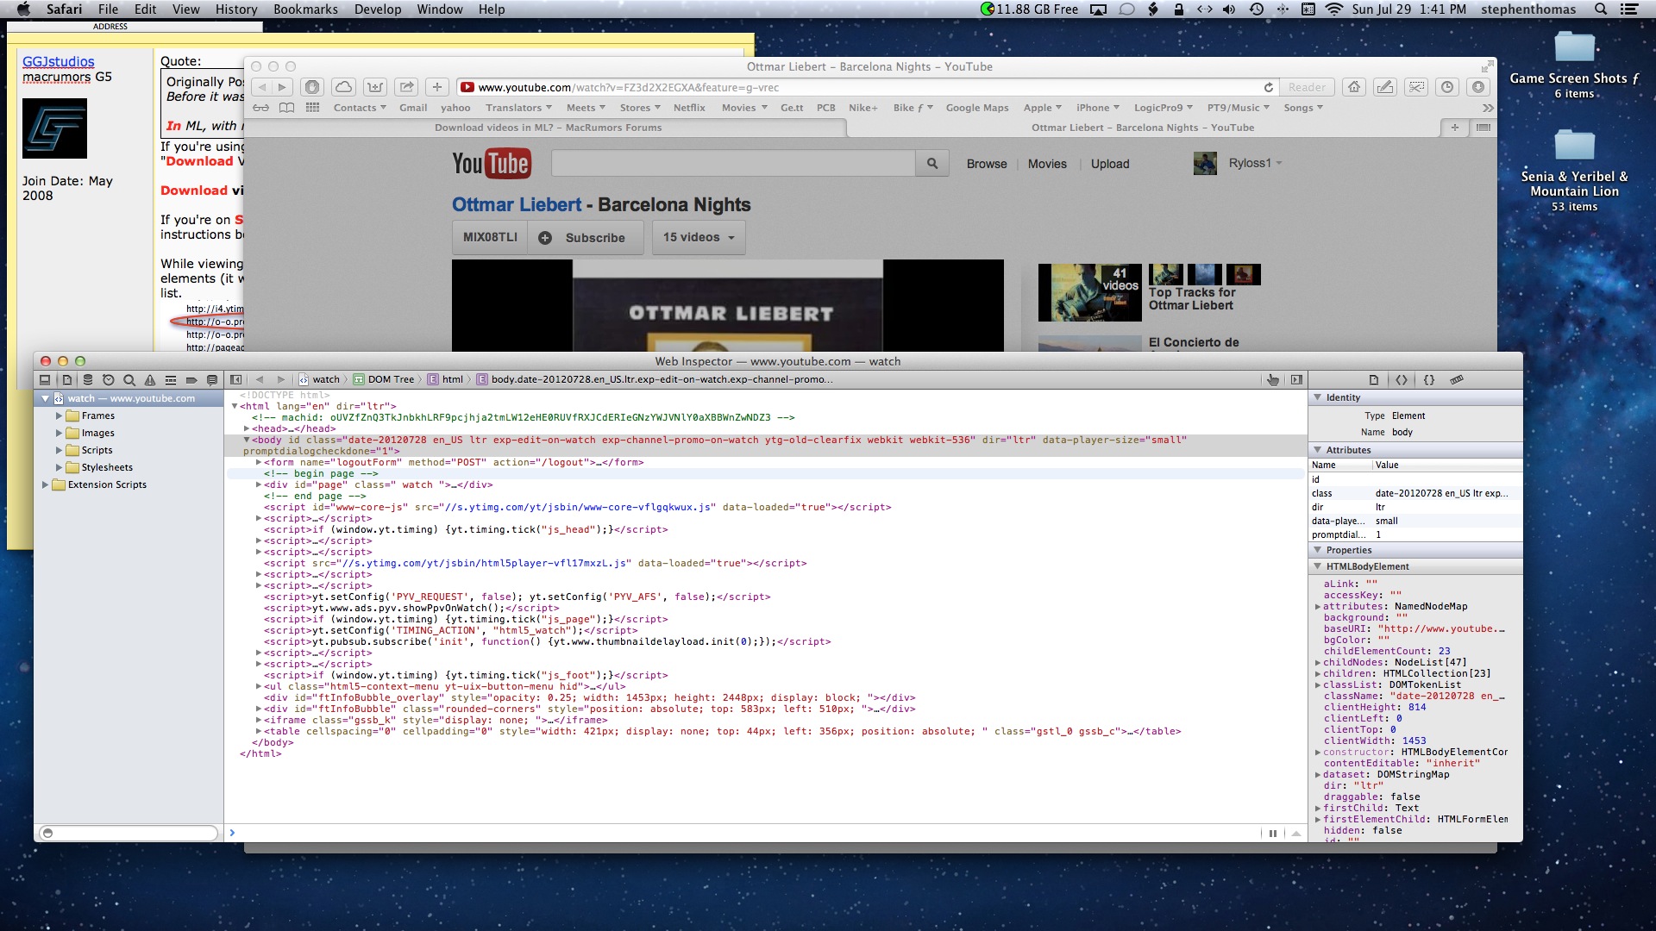Screen dimensions: 1656x931
Task: Go forward in inspector navigation history
Action: click(280, 379)
